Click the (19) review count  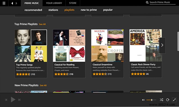click(x=71, y=74)
